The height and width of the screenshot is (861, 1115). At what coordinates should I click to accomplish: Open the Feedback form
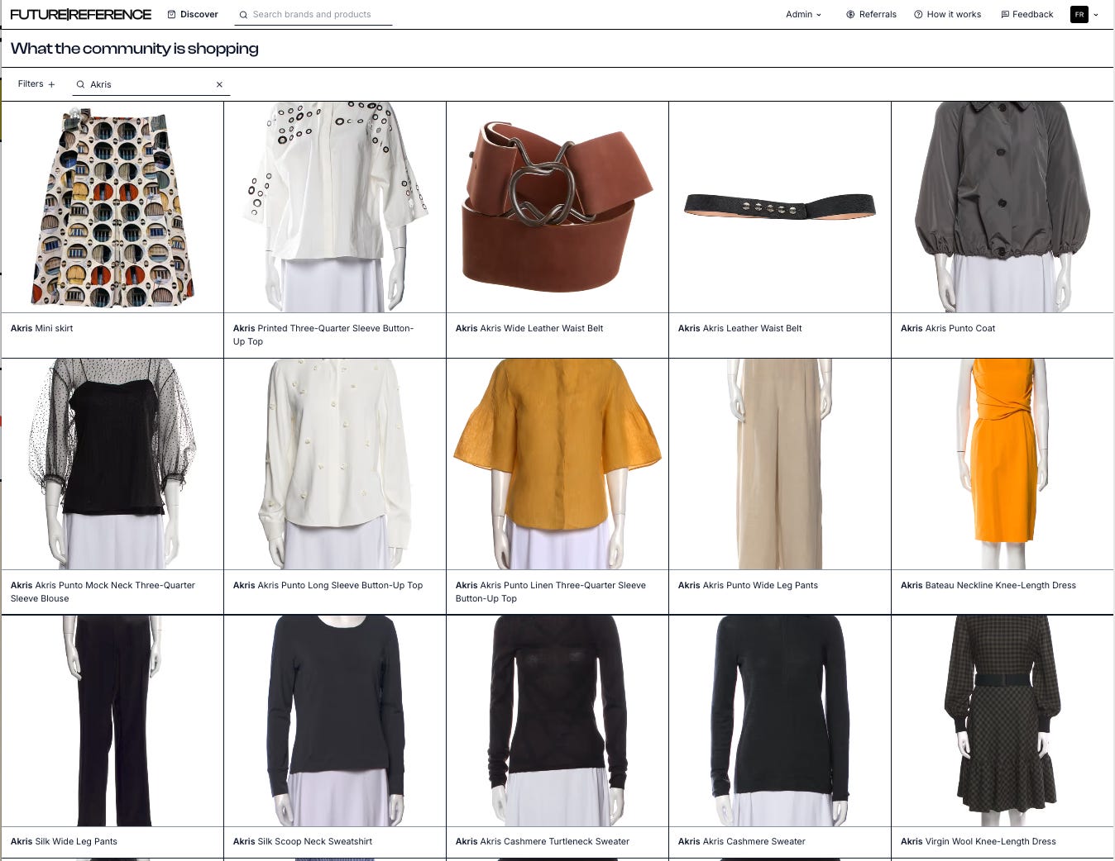[1026, 14]
